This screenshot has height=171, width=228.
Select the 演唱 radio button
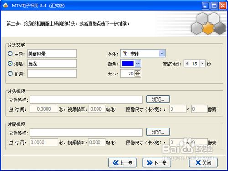10,64
